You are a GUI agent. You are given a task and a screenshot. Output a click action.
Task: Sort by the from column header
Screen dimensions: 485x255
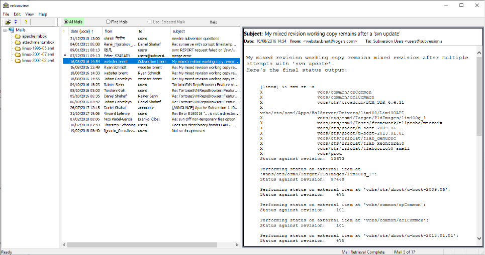[120, 31]
